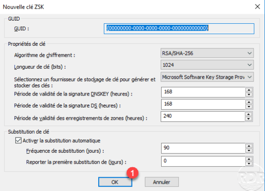Screen dimensions: 265x191
Task: Open the Longueur de clé dropdown
Action: [207, 65]
